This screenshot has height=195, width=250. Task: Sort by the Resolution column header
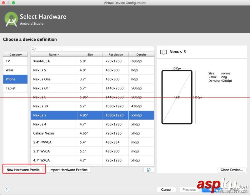(x=116, y=54)
